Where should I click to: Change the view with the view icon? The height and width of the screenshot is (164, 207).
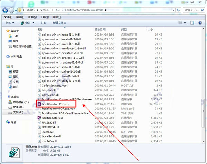pos(180,23)
